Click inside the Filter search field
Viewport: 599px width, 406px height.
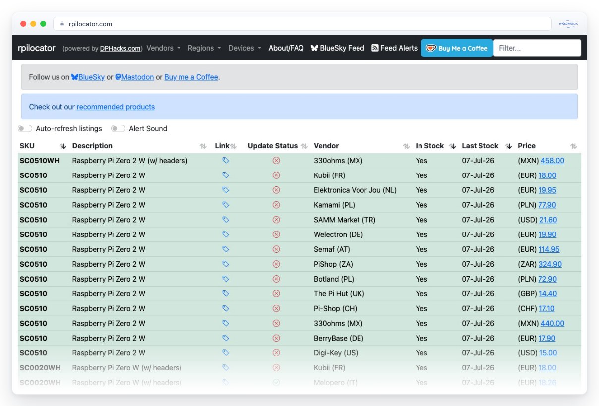(x=537, y=48)
